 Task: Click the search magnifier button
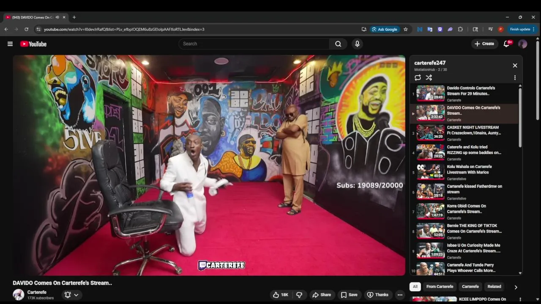[x=338, y=44]
